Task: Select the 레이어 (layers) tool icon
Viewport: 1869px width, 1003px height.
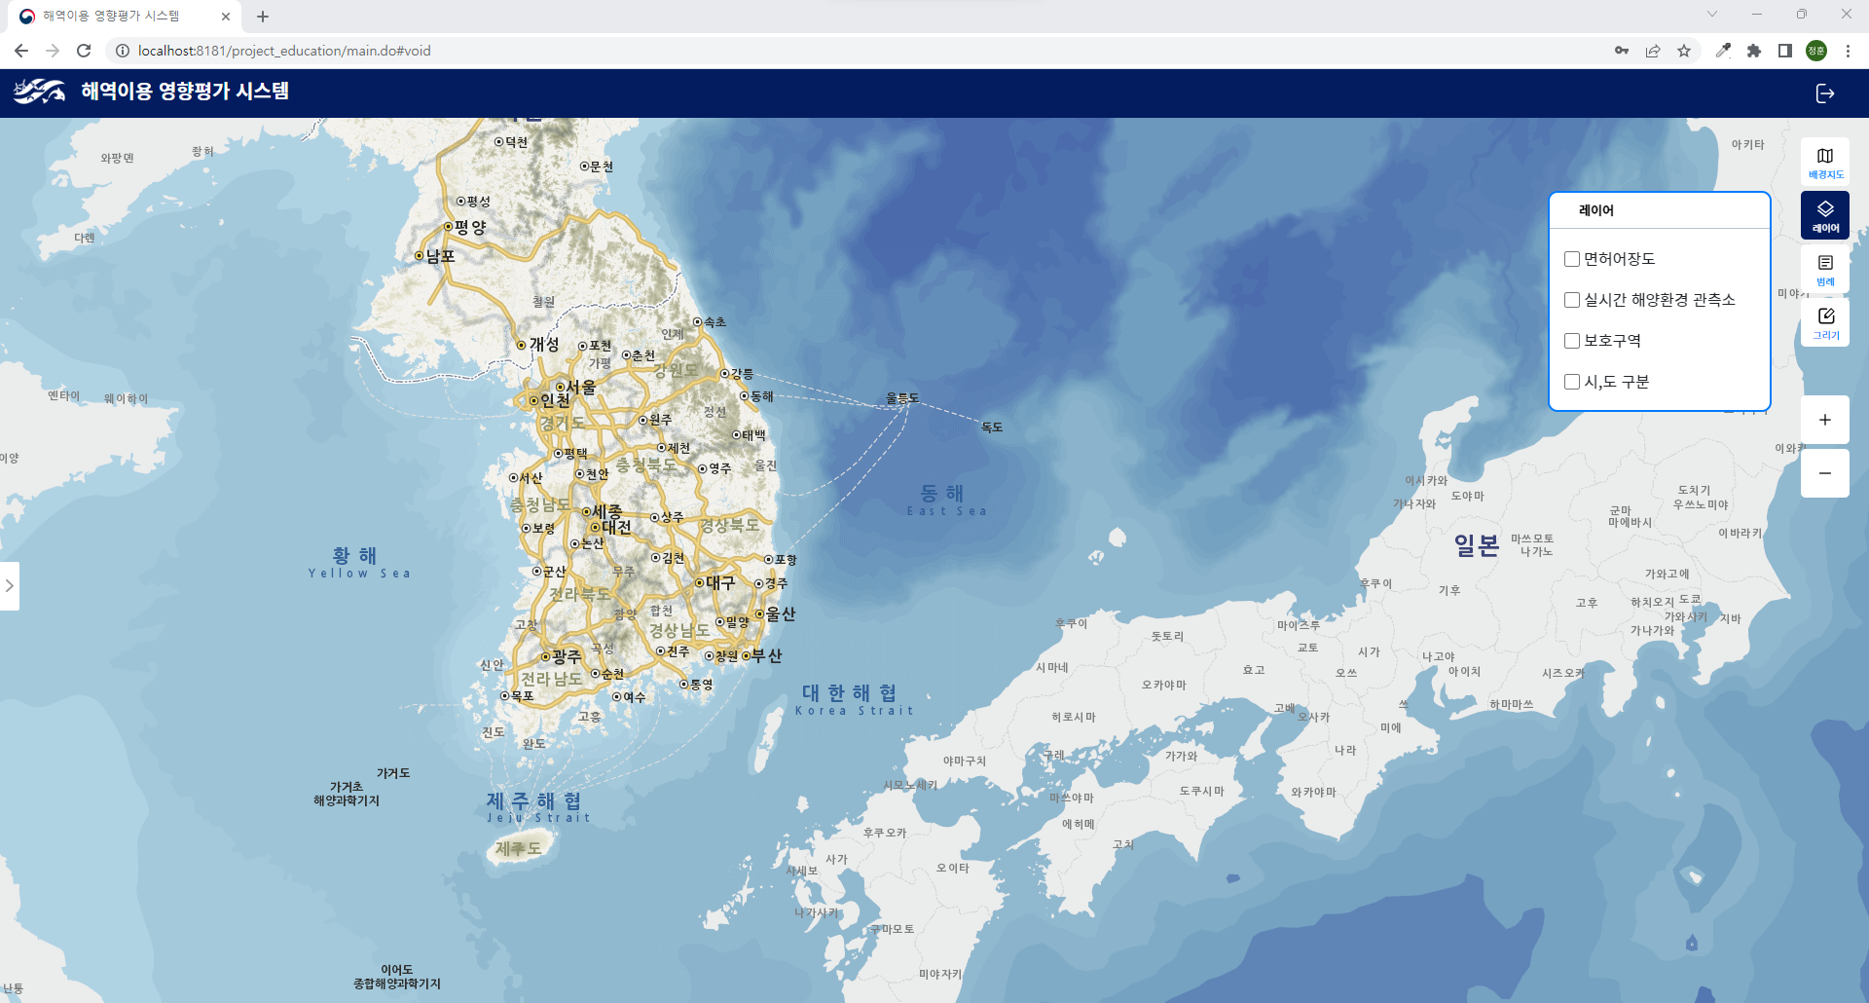Action: pos(1825,213)
